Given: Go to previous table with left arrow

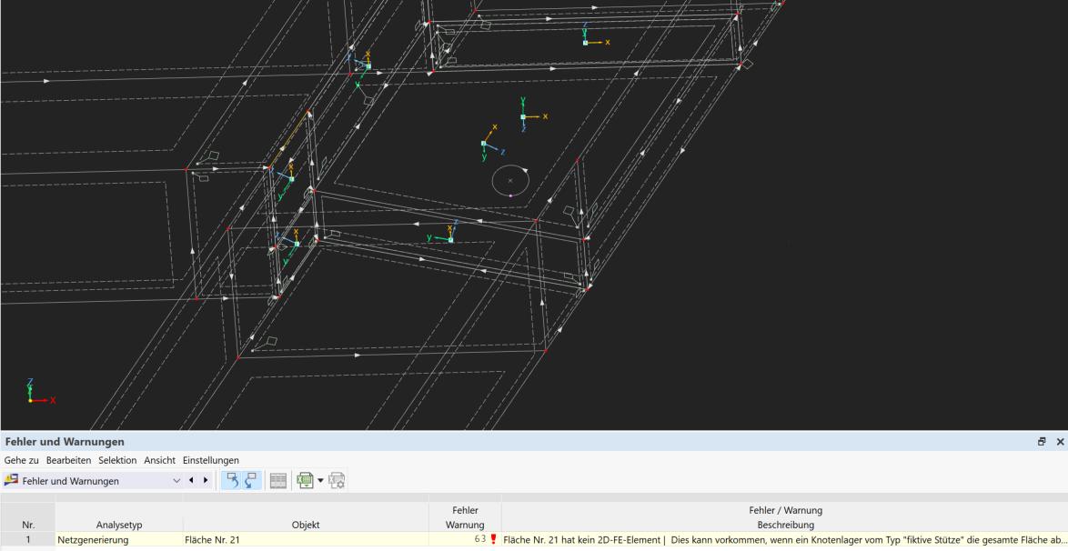Looking at the screenshot, I should click(192, 480).
